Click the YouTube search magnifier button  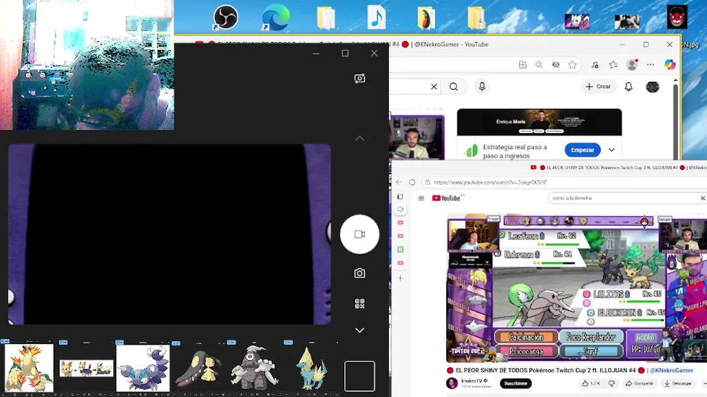click(x=453, y=87)
